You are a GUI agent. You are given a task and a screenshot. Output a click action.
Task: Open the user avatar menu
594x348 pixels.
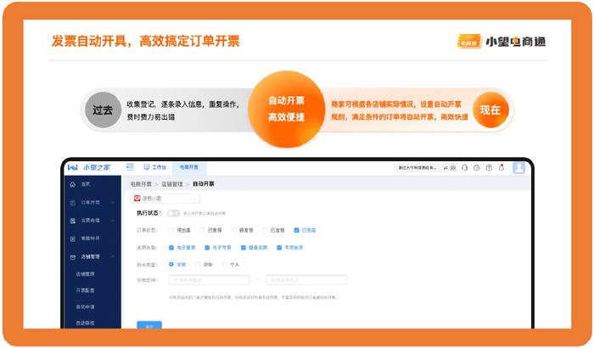[518, 167]
